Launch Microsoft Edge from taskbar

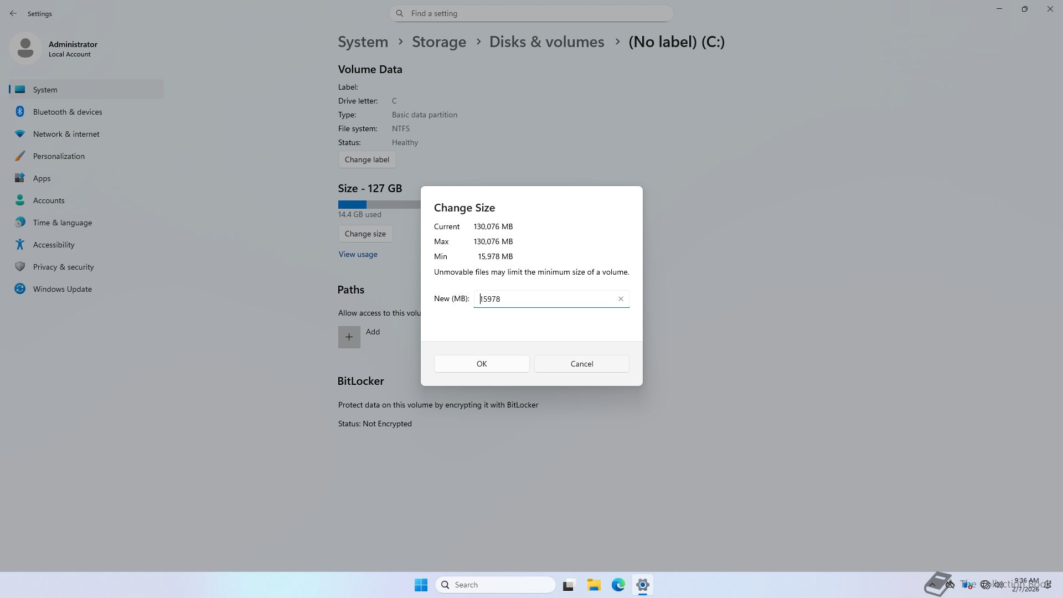click(x=618, y=585)
